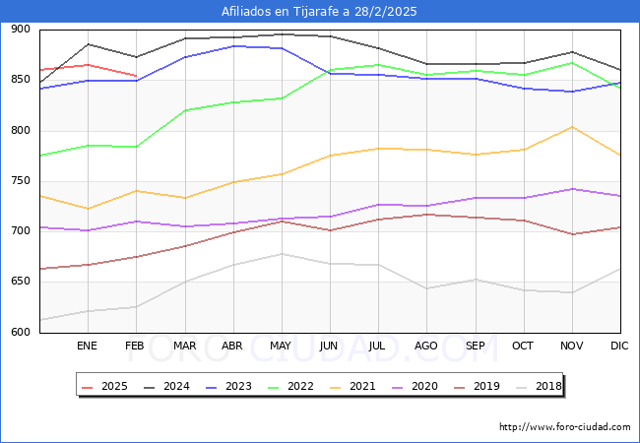
Task: Click the 2020 legend label
Action: pos(424,386)
